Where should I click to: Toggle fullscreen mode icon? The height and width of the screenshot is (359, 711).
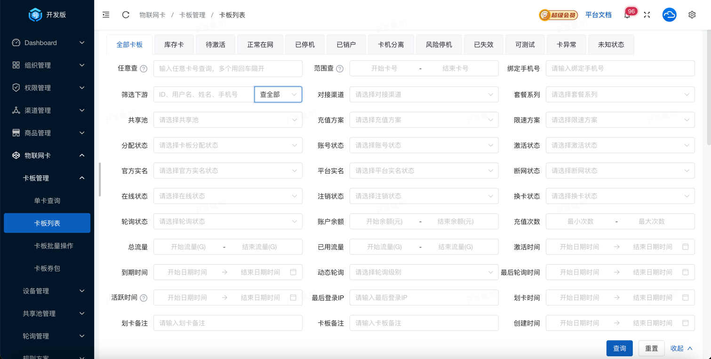coord(647,15)
